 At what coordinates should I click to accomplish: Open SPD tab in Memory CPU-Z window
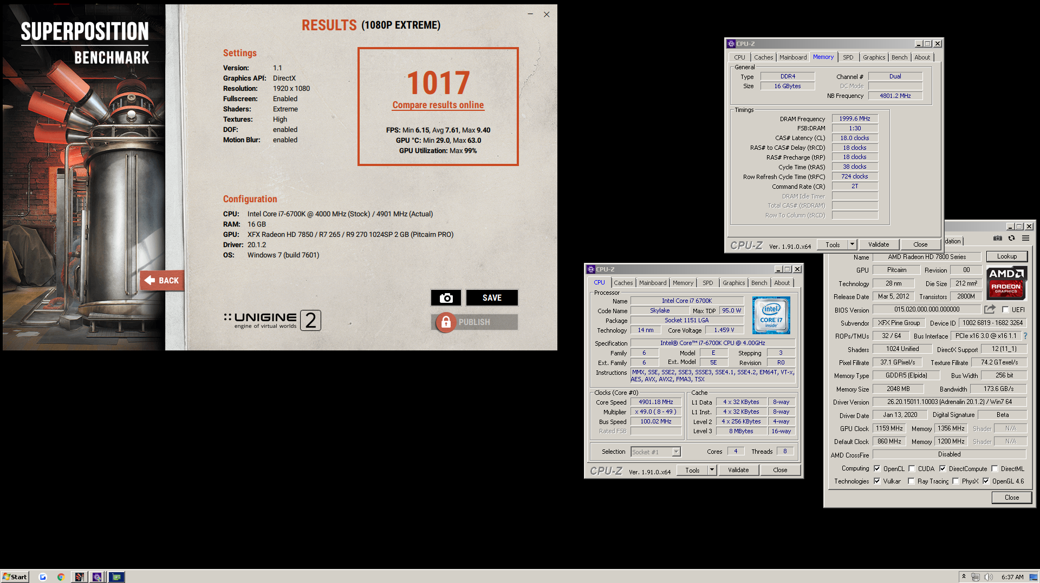click(848, 57)
